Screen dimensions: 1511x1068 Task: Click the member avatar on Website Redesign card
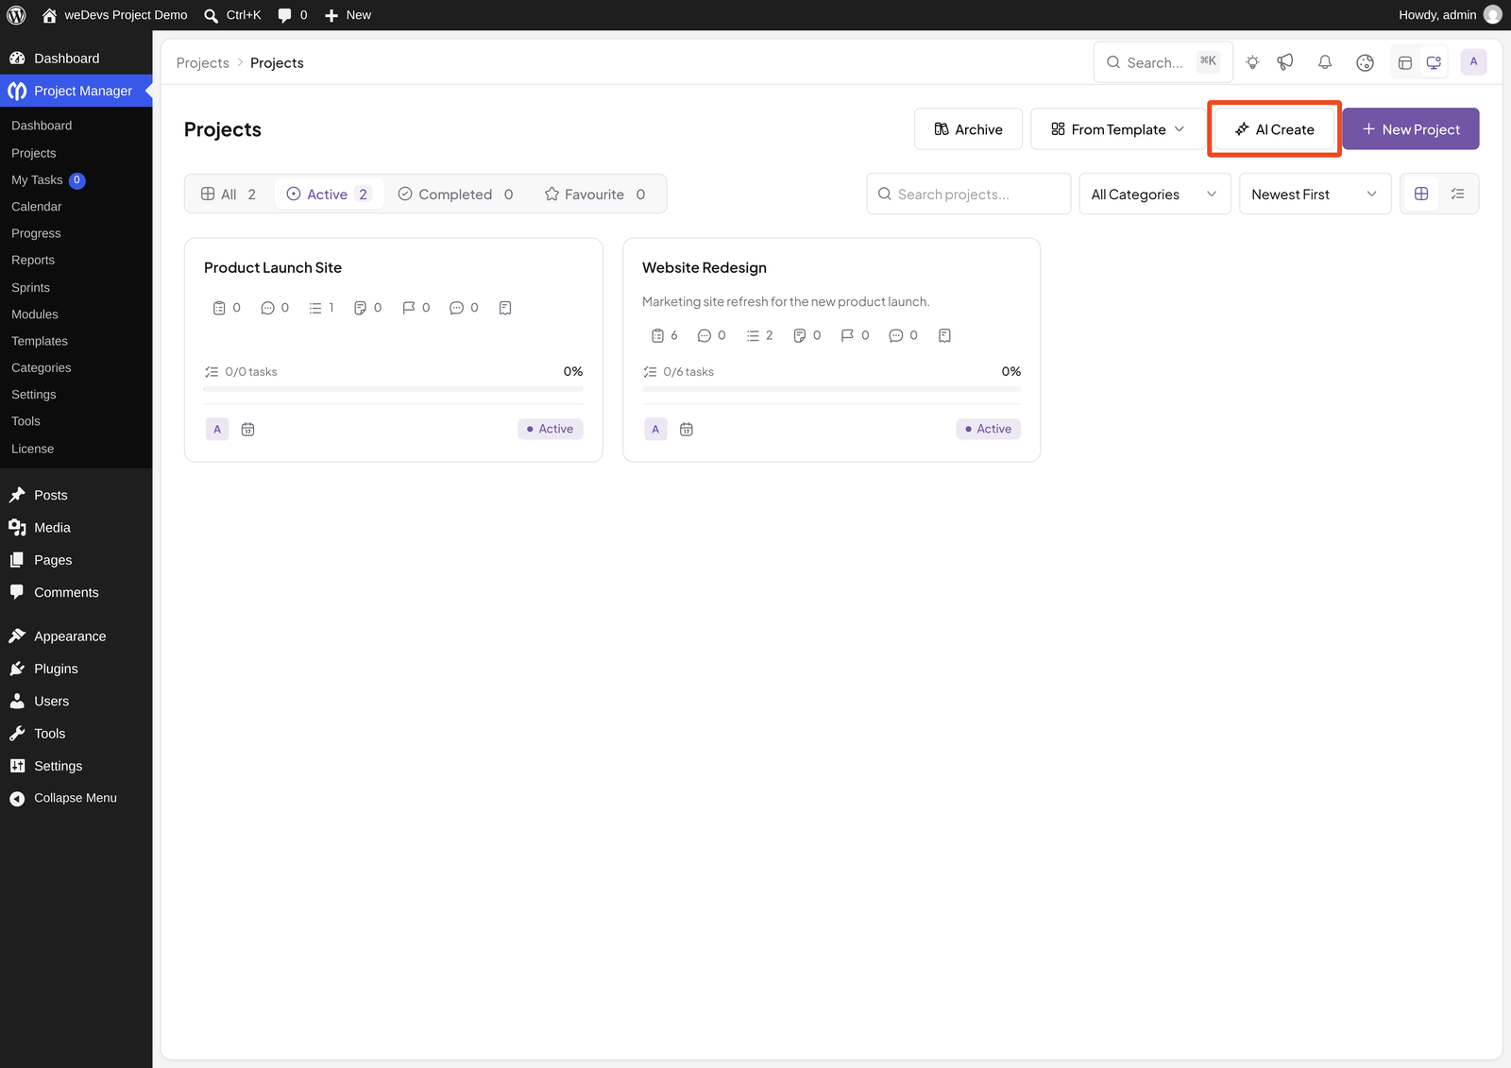click(x=655, y=430)
